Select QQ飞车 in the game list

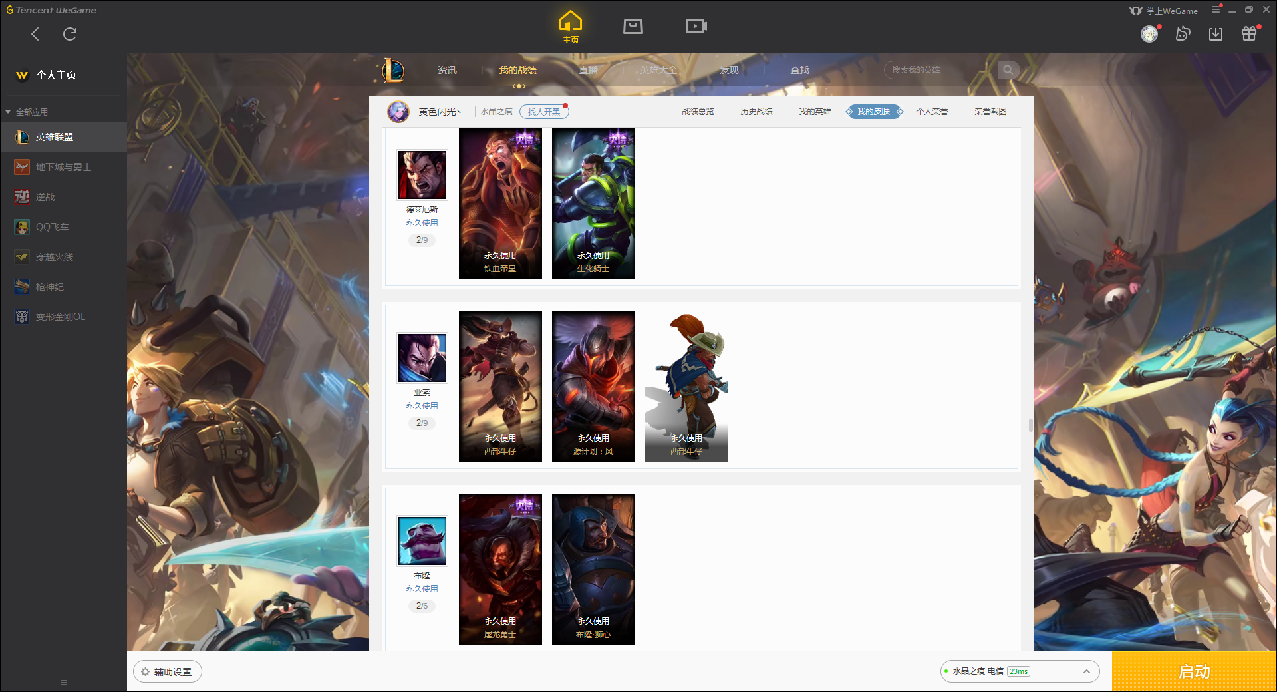pos(63,227)
